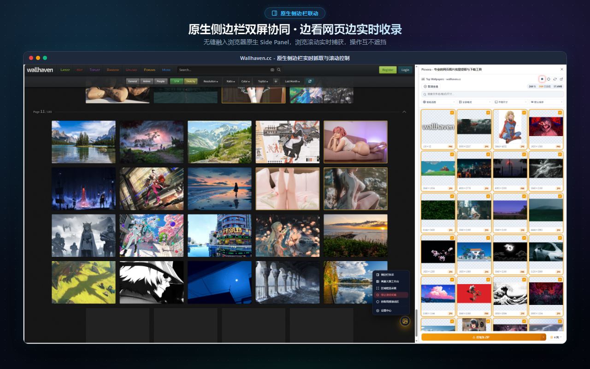
Task: Click the Login button
Action: pyautogui.click(x=405, y=70)
